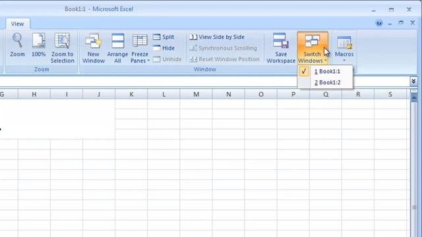Collapse the Switch Windows dropdown
The image size is (422, 237).
[x=313, y=48]
